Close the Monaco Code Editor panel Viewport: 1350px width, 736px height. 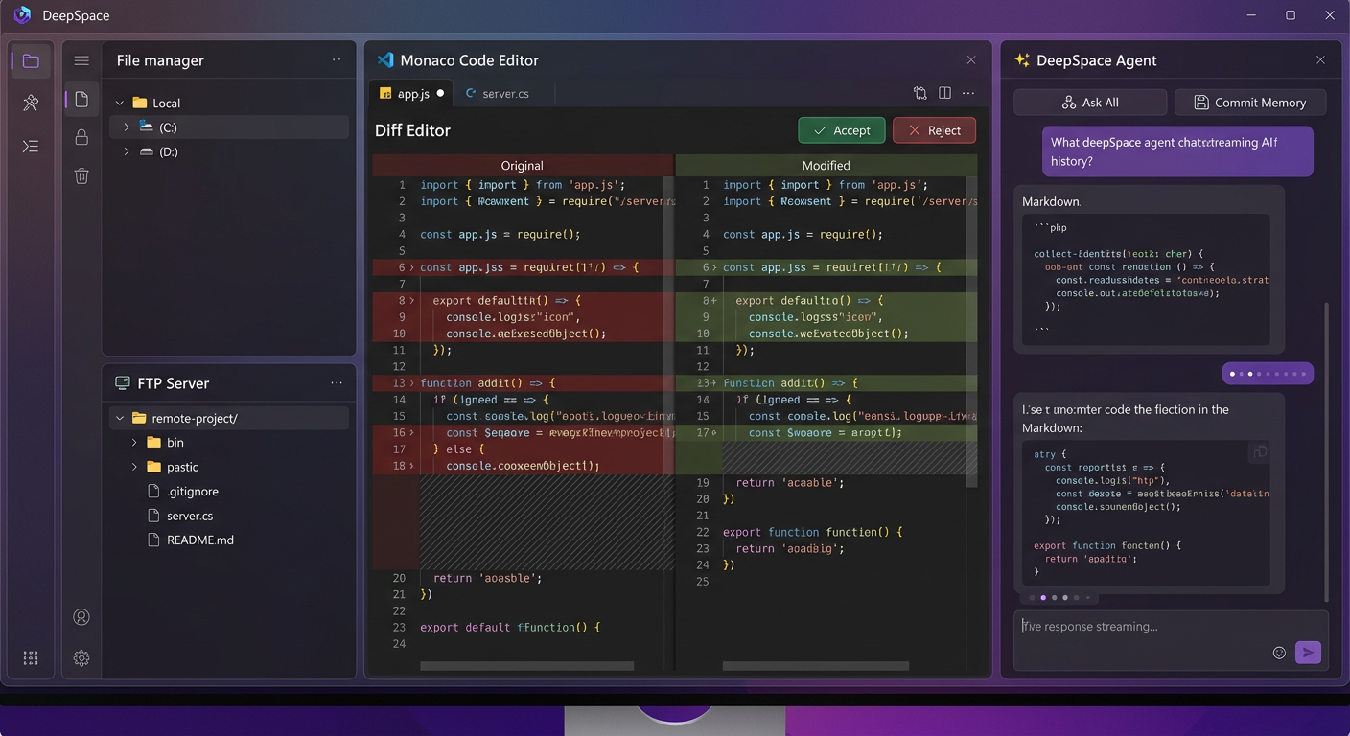(971, 59)
